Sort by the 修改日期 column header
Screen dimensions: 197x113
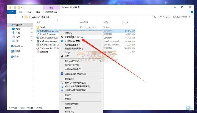pos(84,22)
